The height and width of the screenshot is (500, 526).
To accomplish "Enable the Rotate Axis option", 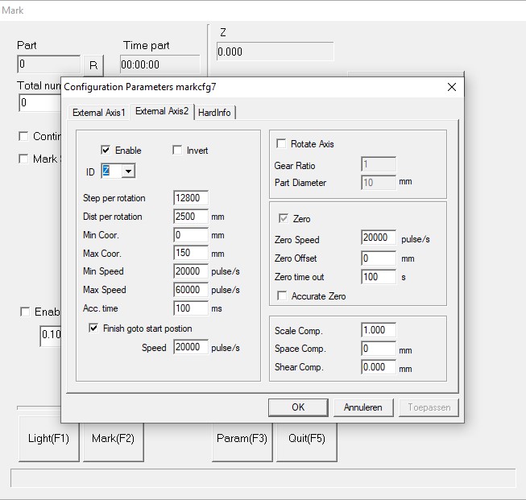I will click(281, 144).
